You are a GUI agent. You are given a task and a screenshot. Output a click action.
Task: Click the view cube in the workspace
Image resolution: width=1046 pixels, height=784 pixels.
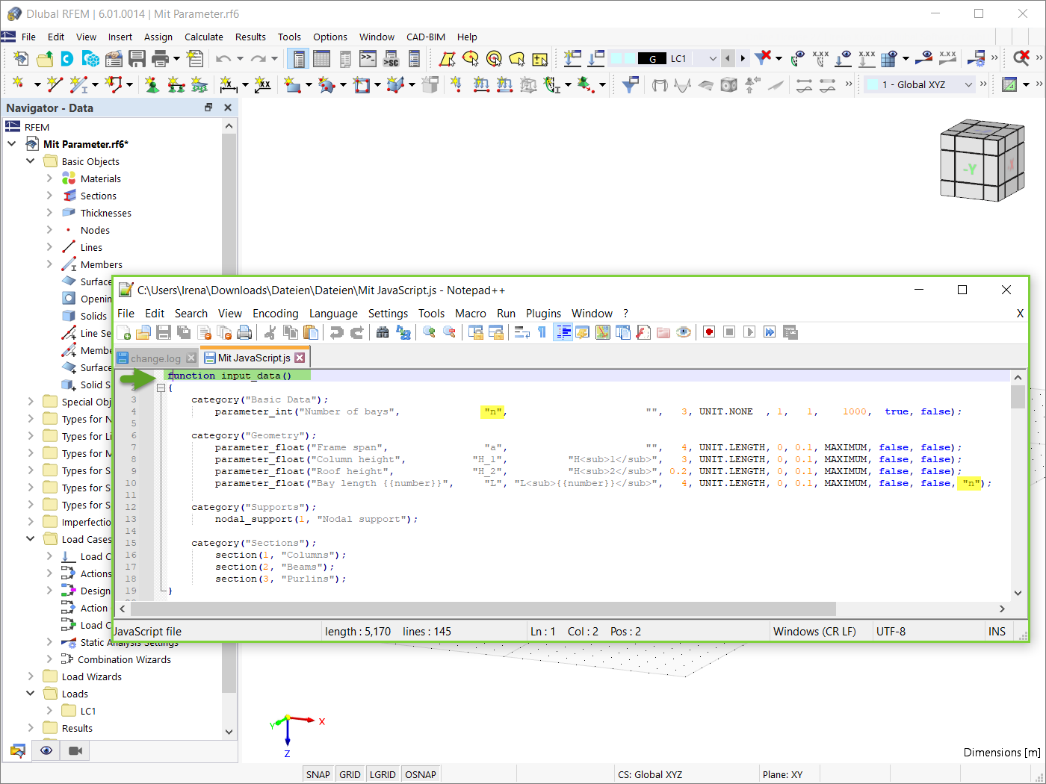pos(982,160)
